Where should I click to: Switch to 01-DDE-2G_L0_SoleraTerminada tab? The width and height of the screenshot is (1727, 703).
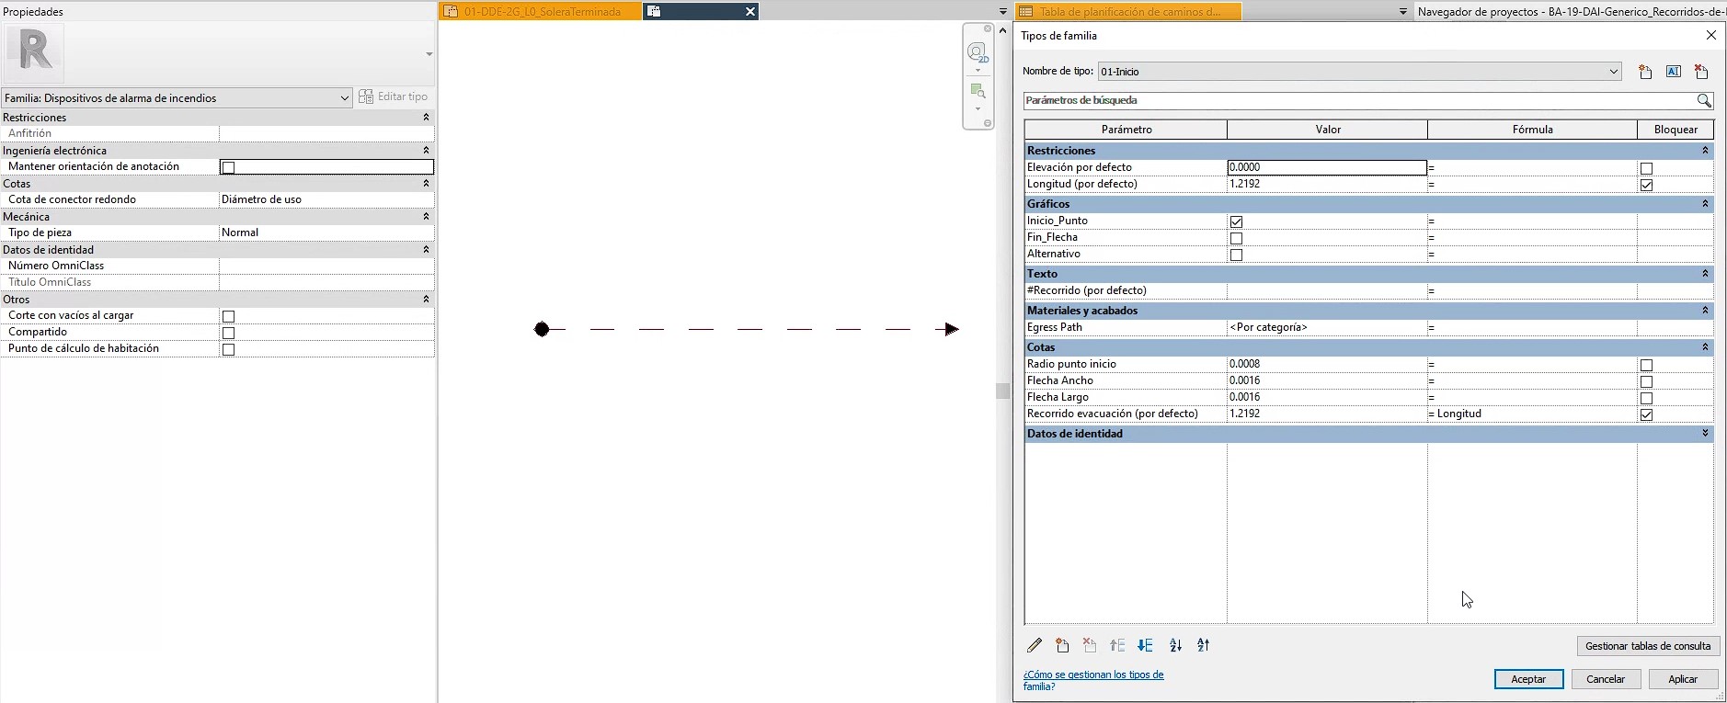[x=541, y=12]
